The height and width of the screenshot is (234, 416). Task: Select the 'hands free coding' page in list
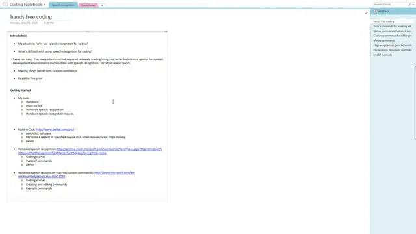392,21
